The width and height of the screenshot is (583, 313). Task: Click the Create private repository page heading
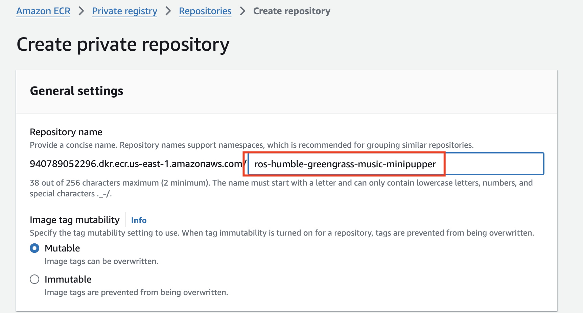[x=123, y=45]
